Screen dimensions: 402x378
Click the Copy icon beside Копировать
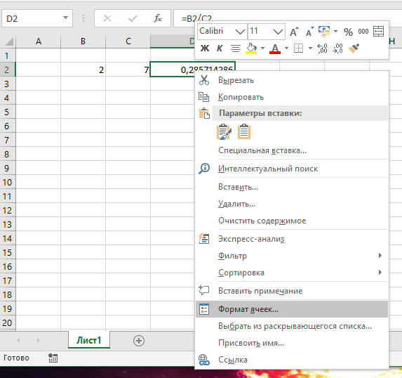coord(204,97)
